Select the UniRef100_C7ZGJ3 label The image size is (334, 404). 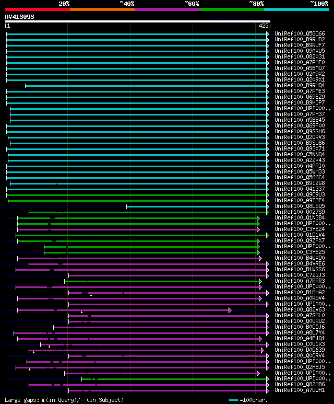click(300, 275)
